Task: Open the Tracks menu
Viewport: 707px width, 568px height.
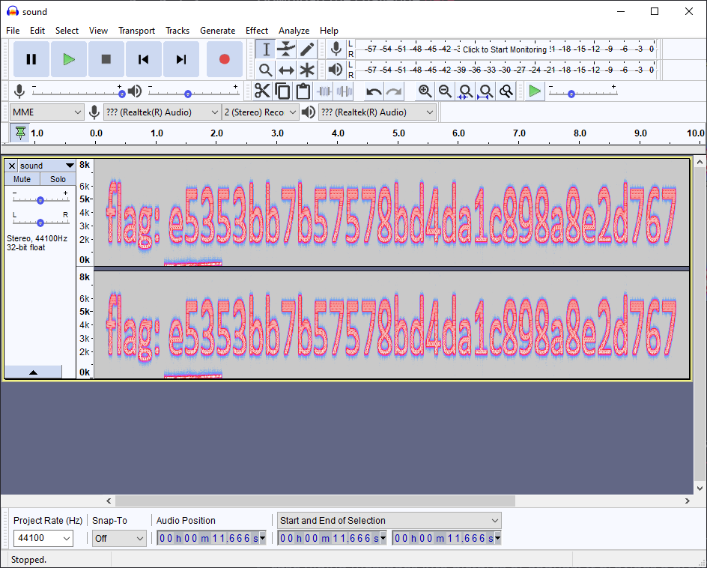Action: (177, 31)
